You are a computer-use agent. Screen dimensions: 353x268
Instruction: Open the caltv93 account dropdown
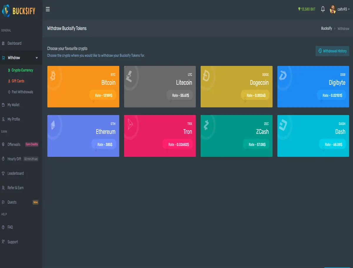(x=343, y=9)
